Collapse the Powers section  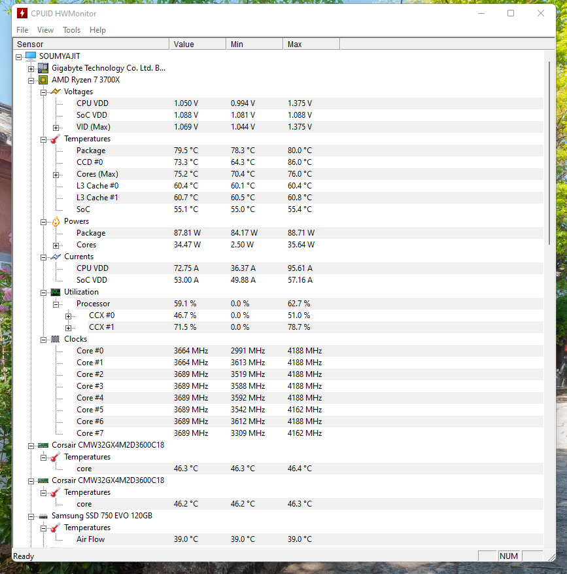pyautogui.click(x=44, y=222)
